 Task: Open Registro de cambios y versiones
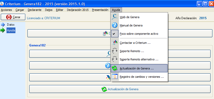click(139, 77)
